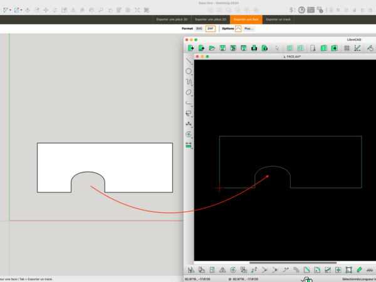Create new drawing with first toolbar icon
Image resolution: width=376 pixels, height=282 pixels.
tap(191, 48)
